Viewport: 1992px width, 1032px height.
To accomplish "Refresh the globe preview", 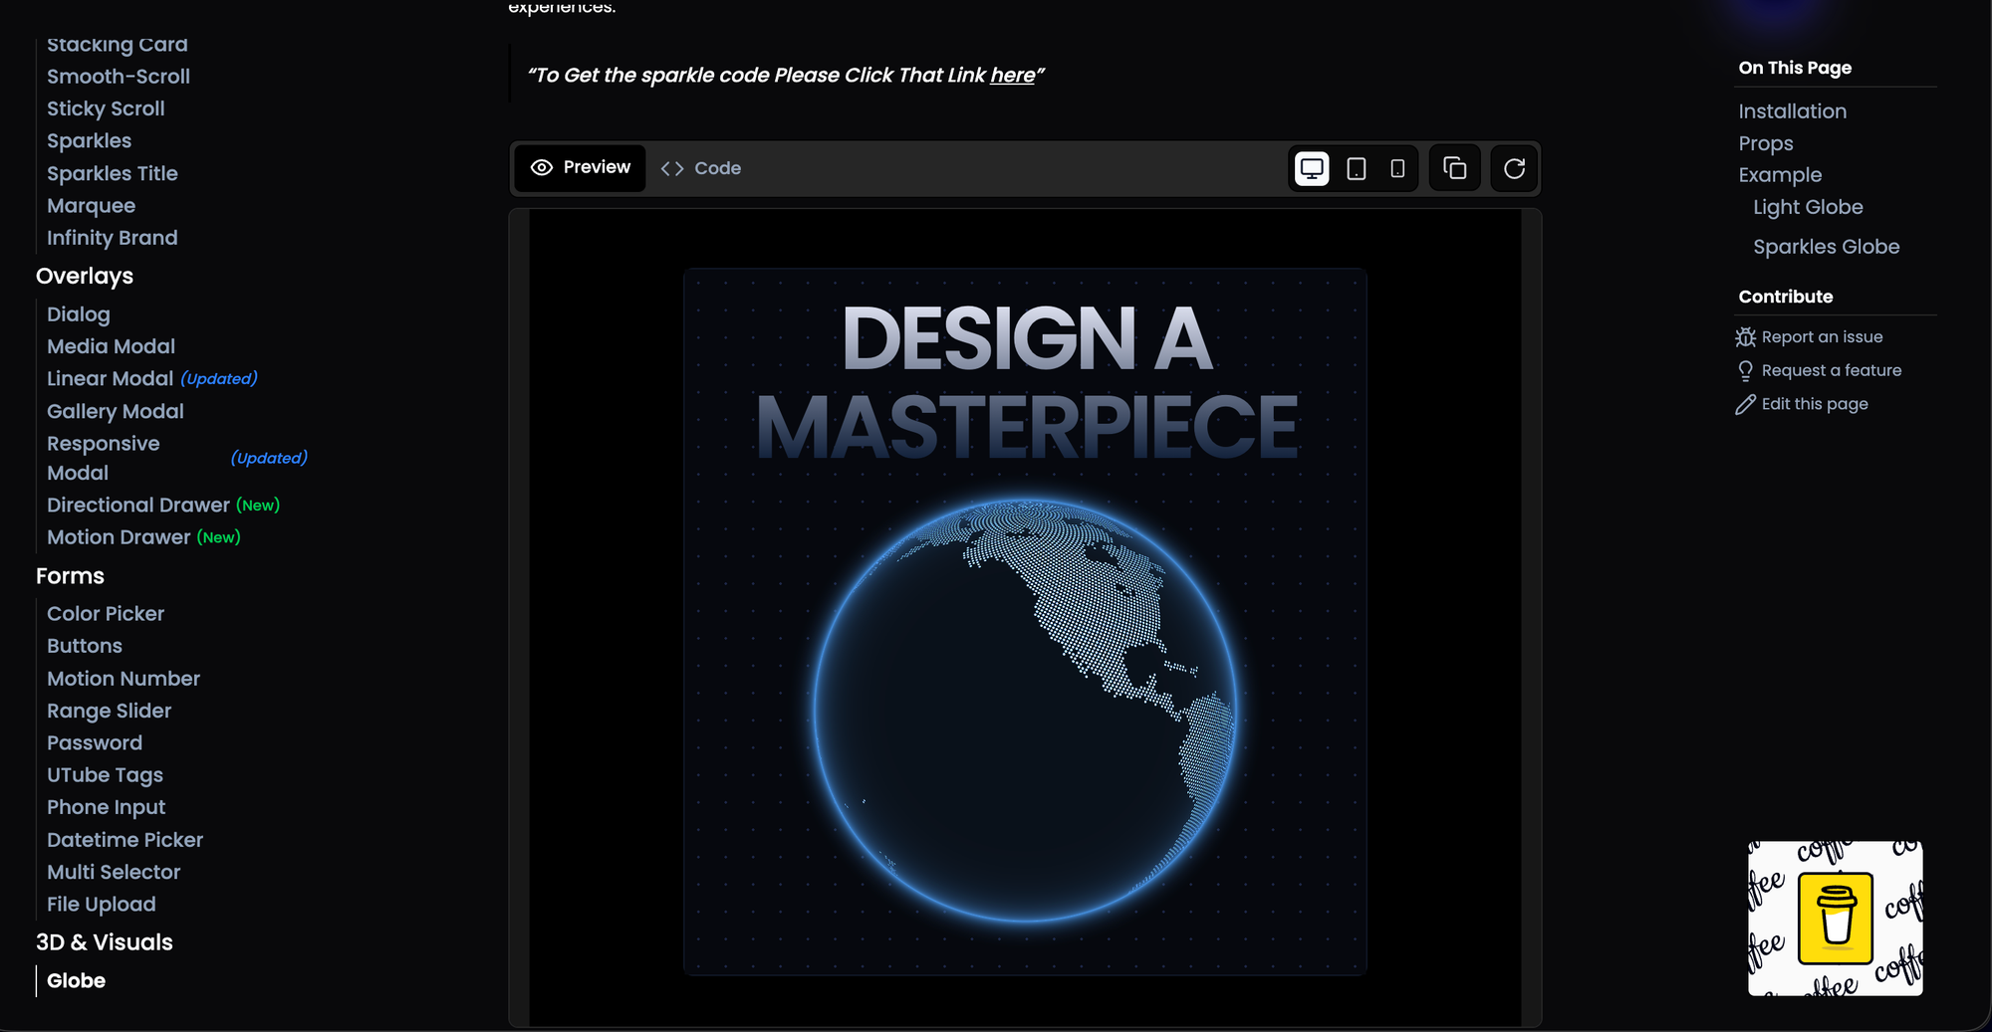I will tap(1514, 168).
